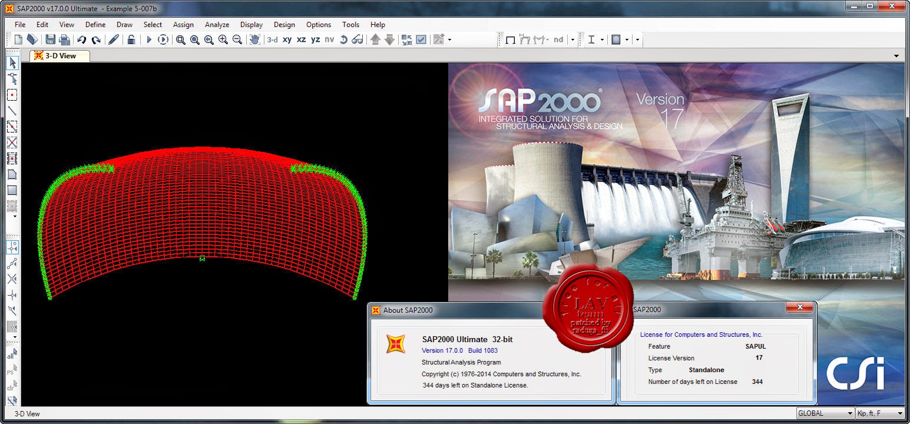Zoom in one step
The width and height of the screenshot is (910, 424).
coord(223,39)
